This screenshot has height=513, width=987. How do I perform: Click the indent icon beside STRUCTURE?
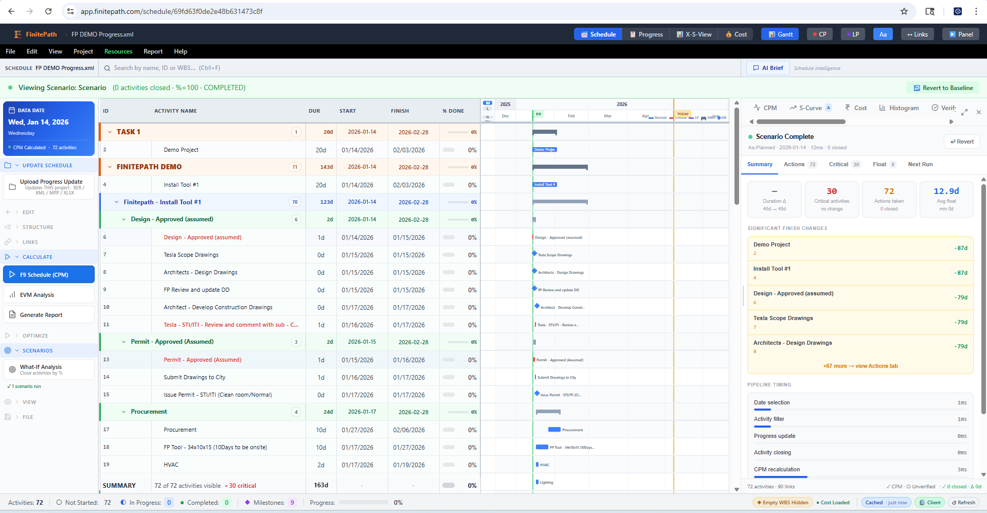tap(8, 227)
